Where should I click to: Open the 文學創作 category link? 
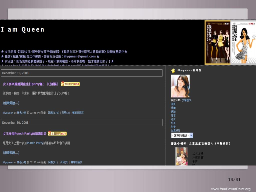click(186, 100)
